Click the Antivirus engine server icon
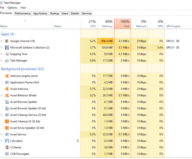The image size is (192, 159). [x=7, y=76]
